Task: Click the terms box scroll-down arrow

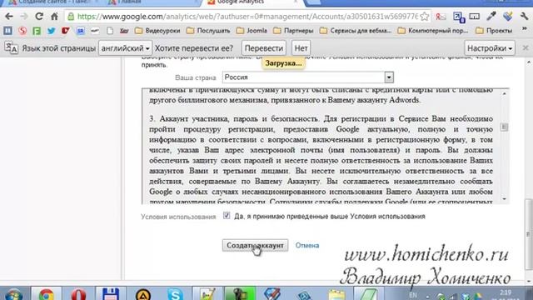Action: click(504, 199)
